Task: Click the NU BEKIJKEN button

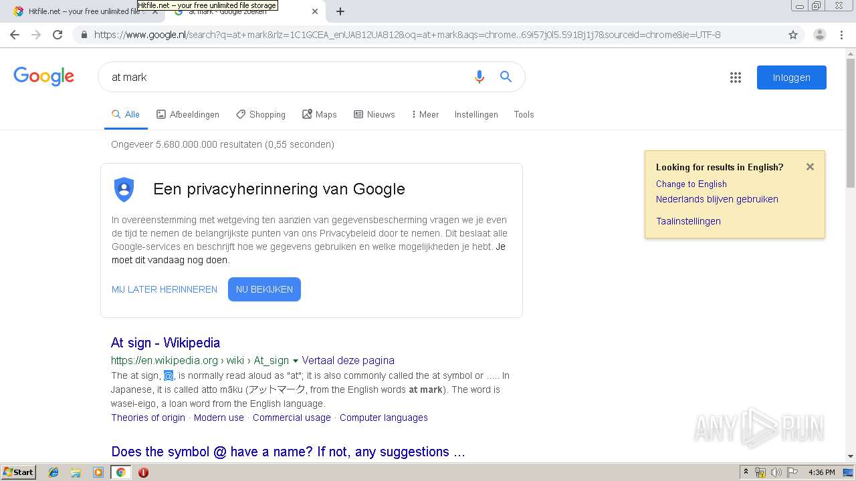Action: pyautogui.click(x=264, y=289)
